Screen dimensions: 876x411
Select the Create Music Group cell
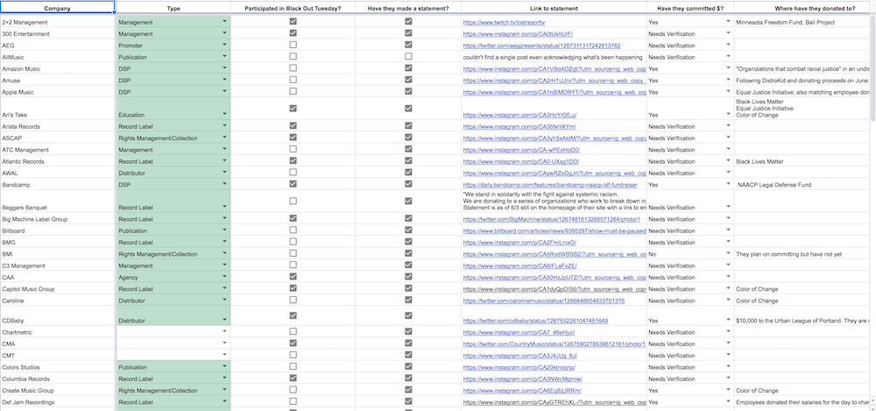point(58,390)
